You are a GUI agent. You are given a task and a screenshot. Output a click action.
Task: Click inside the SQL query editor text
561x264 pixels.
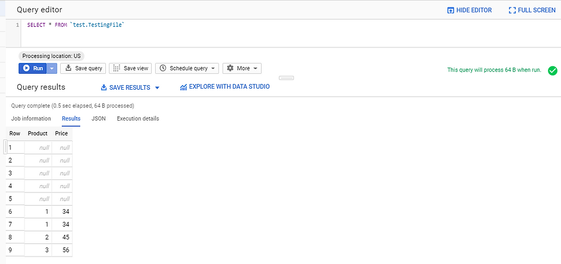[76, 25]
